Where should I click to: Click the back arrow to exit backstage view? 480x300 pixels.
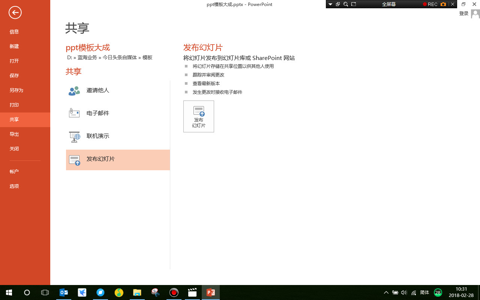(15, 12)
